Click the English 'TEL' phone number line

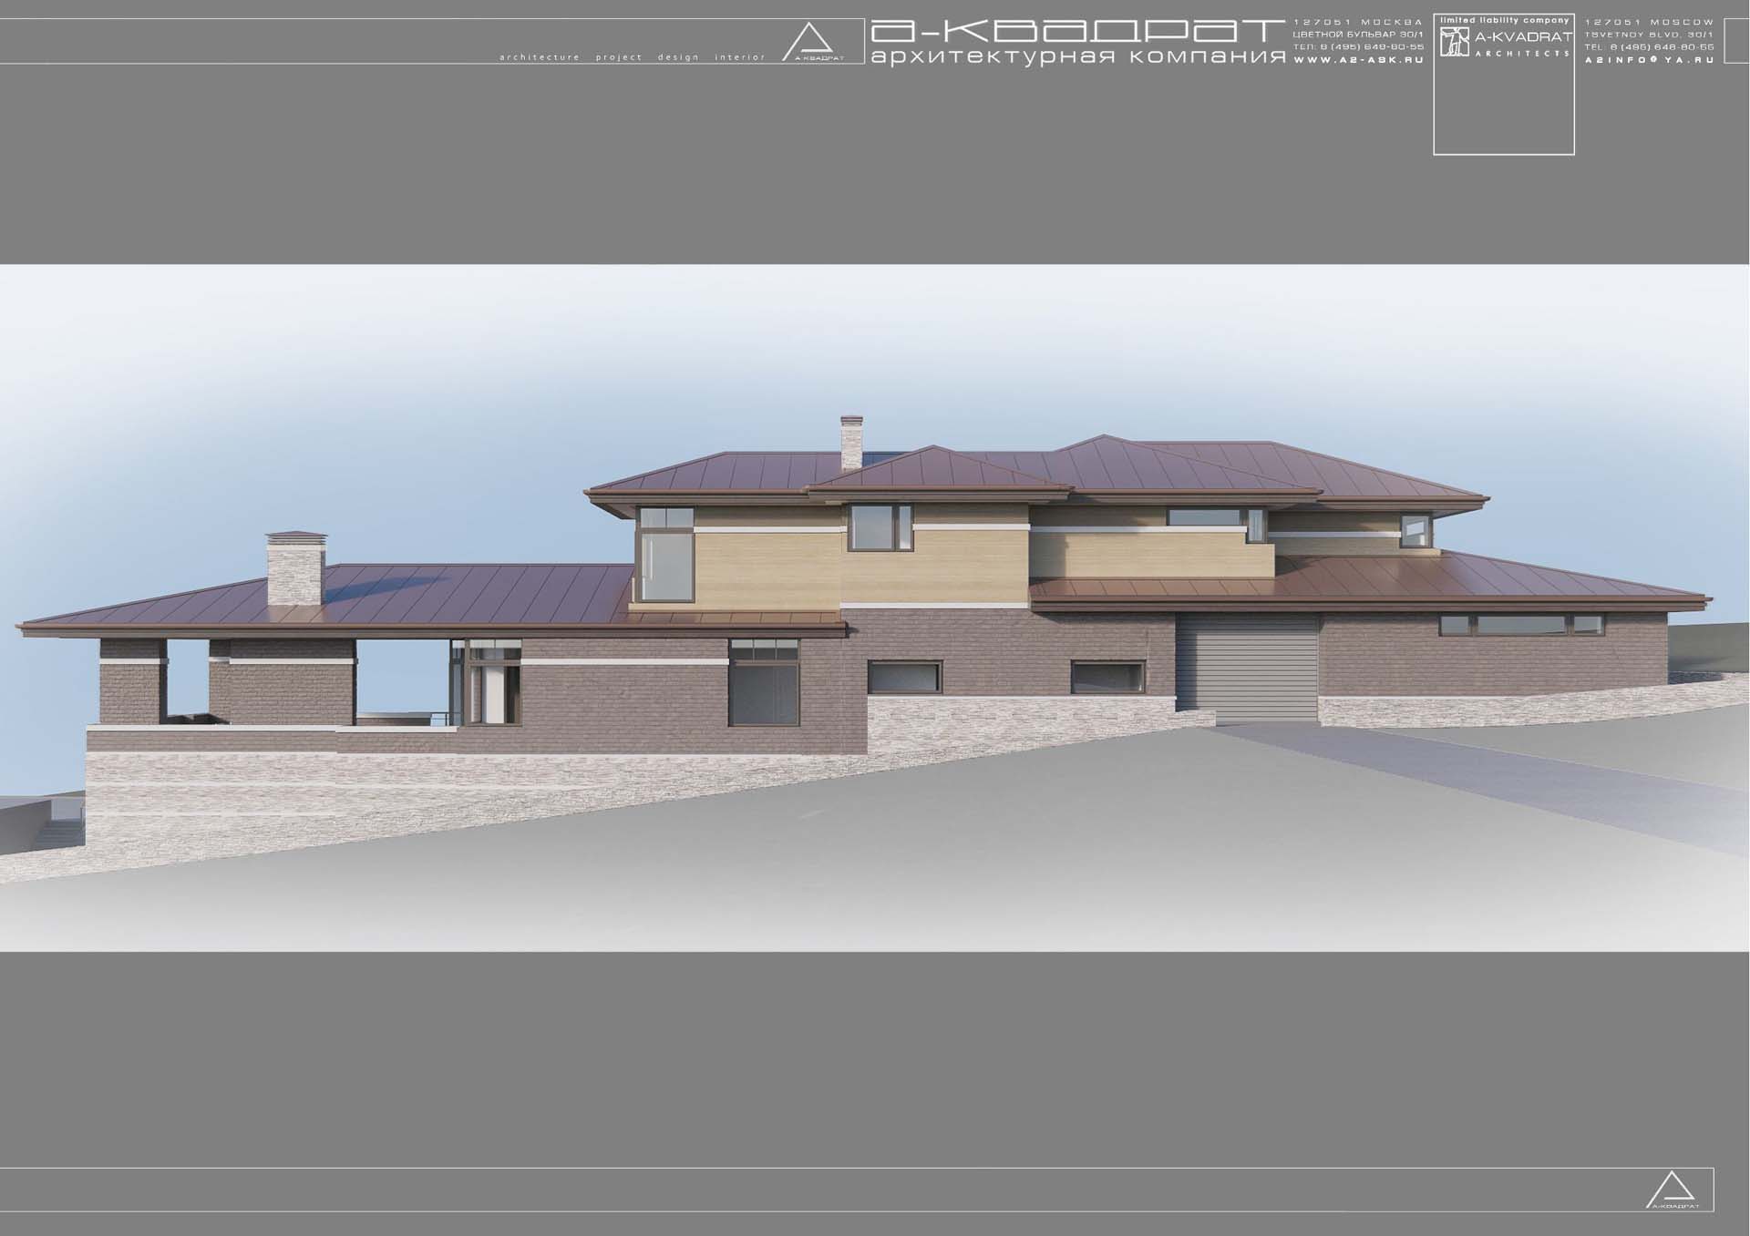click(1649, 46)
